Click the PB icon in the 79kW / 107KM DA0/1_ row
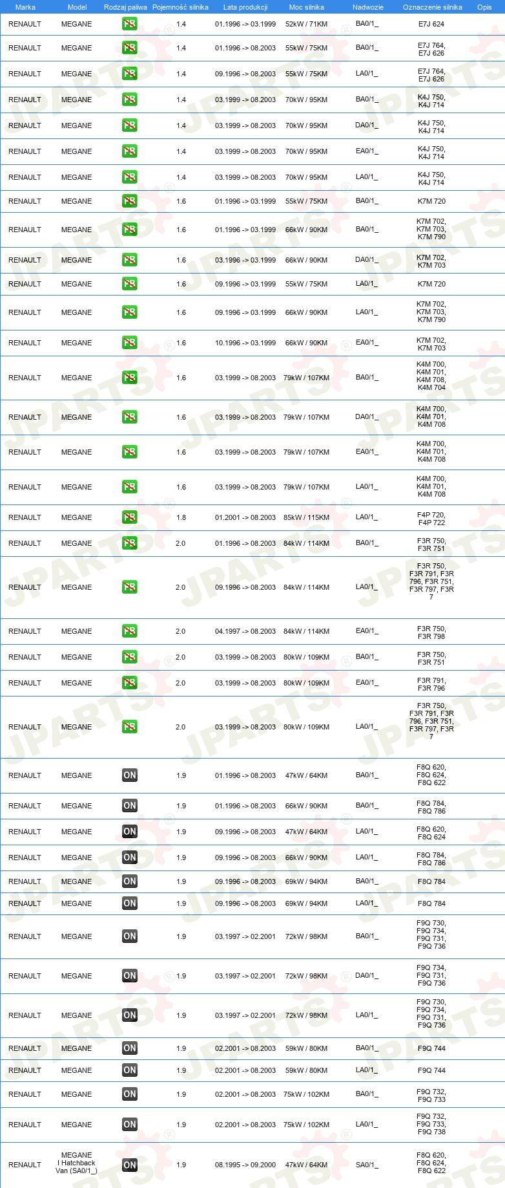Viewport: 505px width, 1188px height. 130,417
